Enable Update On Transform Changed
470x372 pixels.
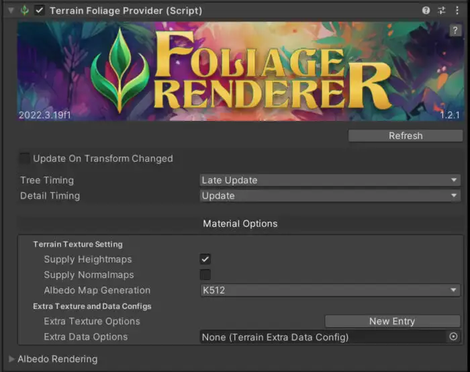[25, 158]
